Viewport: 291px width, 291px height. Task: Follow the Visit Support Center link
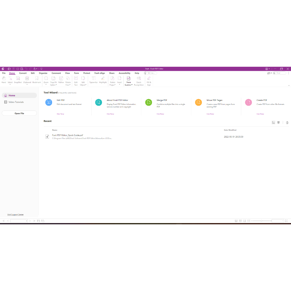tap(15, 215)
